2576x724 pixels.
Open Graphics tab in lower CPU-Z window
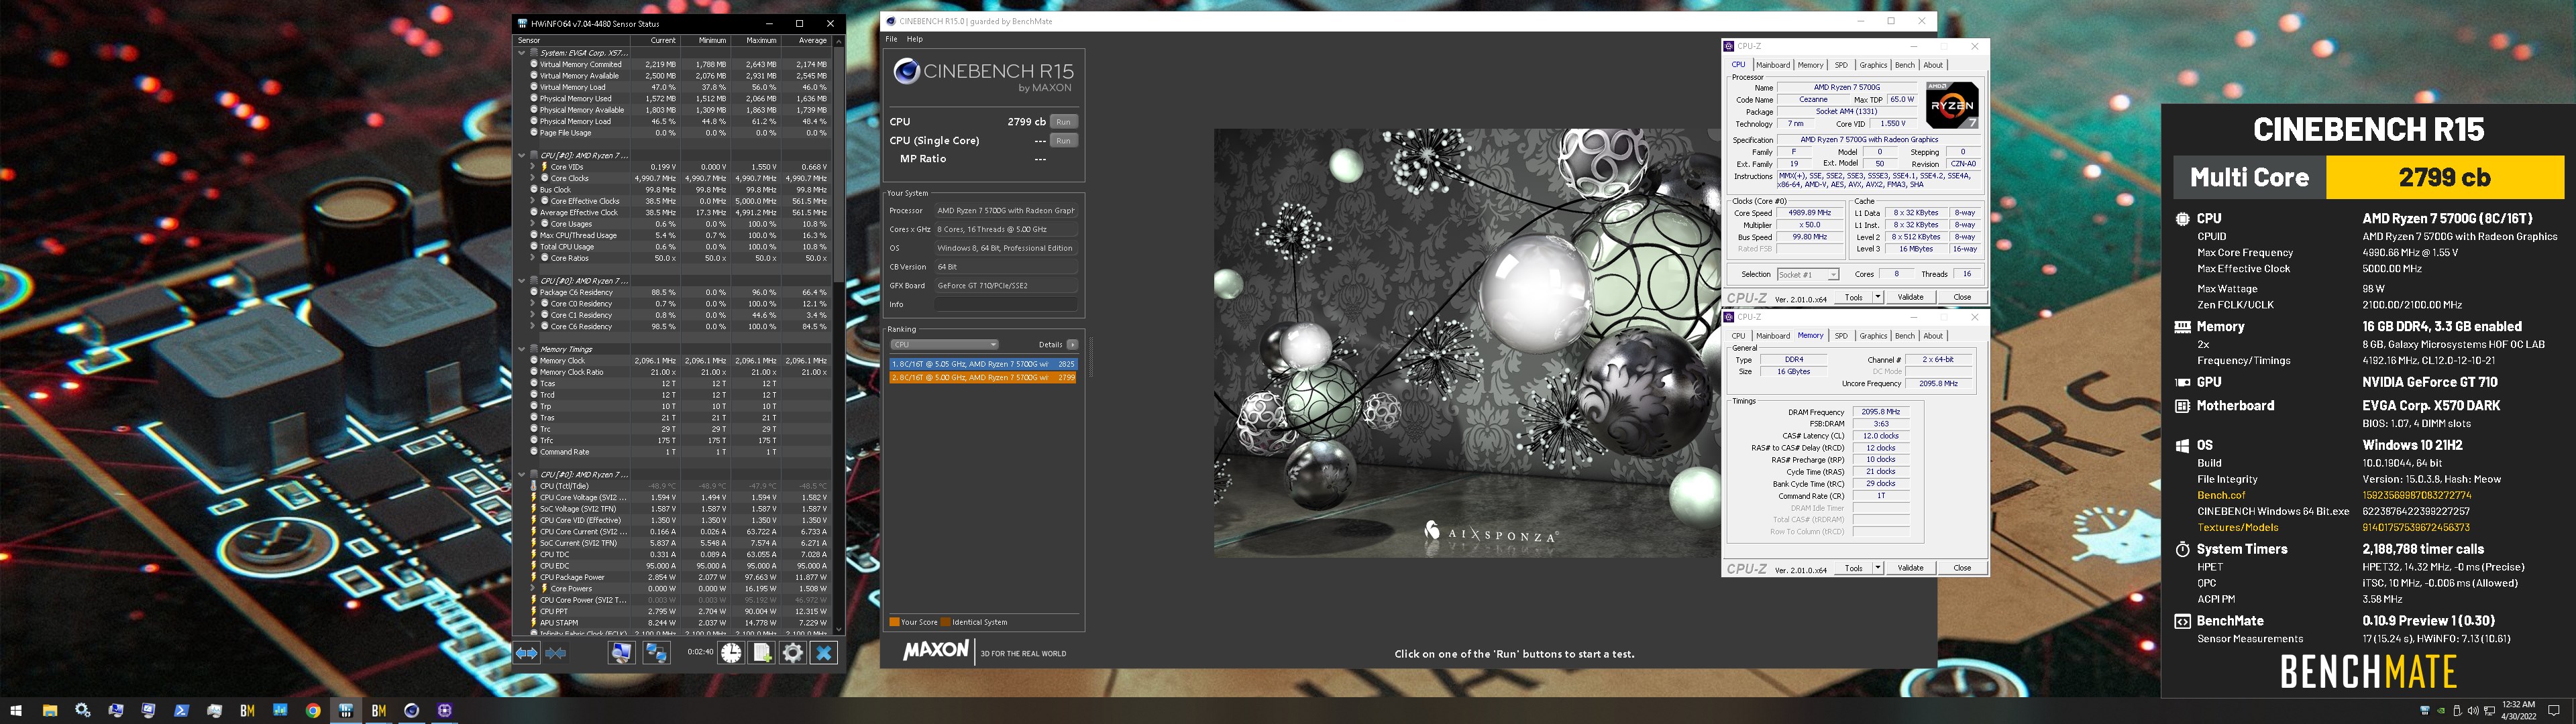(x=1873, y=336)
